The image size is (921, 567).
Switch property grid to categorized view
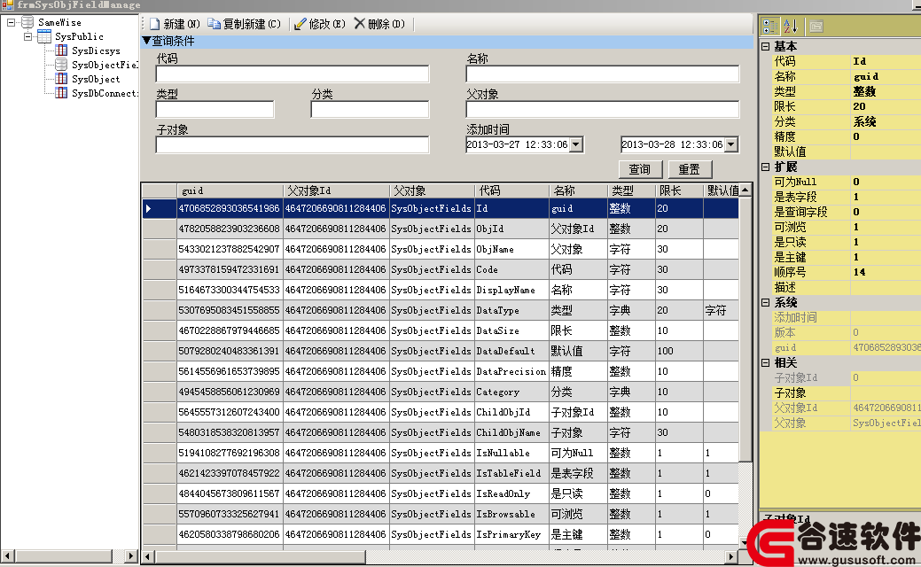click(769, 26)
